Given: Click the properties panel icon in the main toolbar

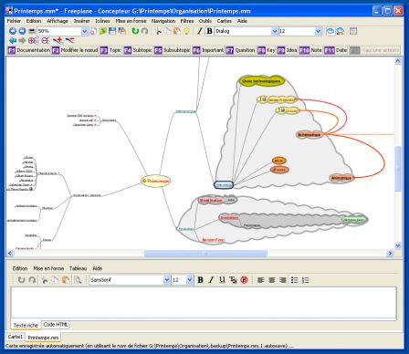Looking at the screenshot, I should 353,31.
